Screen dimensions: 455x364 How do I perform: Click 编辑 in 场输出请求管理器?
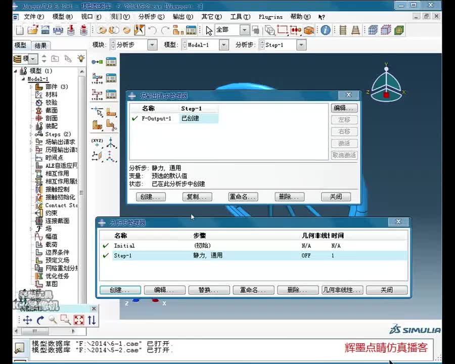(344, 108)
